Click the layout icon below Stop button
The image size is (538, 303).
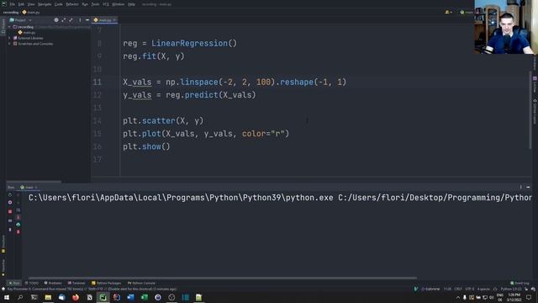10,221
